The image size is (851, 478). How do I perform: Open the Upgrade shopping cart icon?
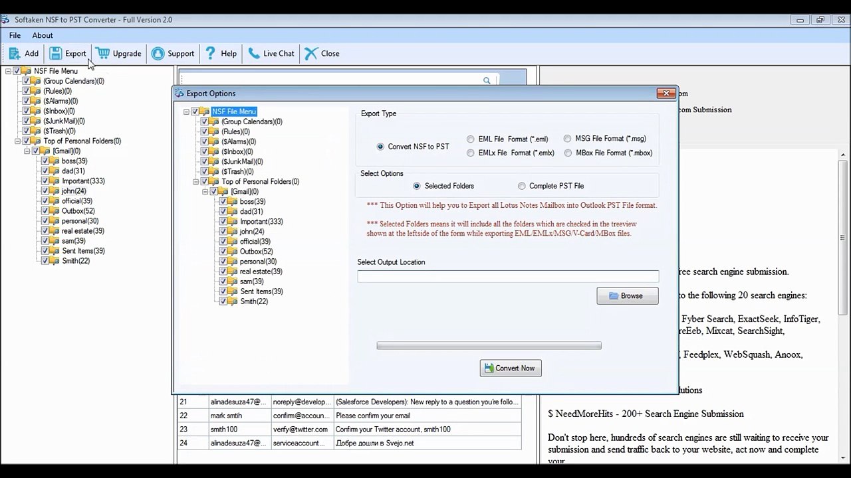[102, 53]
